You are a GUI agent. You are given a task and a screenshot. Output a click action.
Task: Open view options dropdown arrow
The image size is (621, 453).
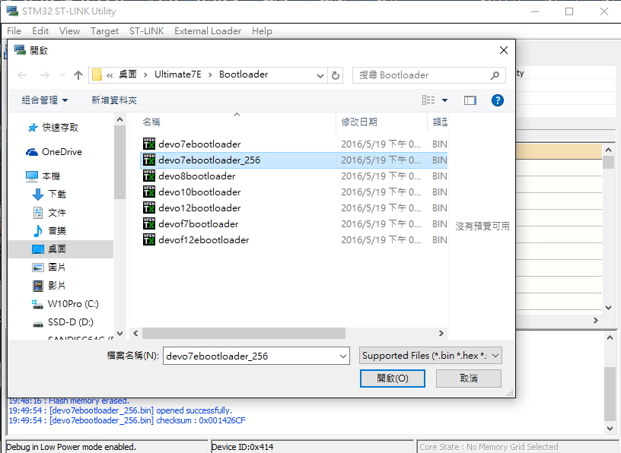tap(444, 100)
